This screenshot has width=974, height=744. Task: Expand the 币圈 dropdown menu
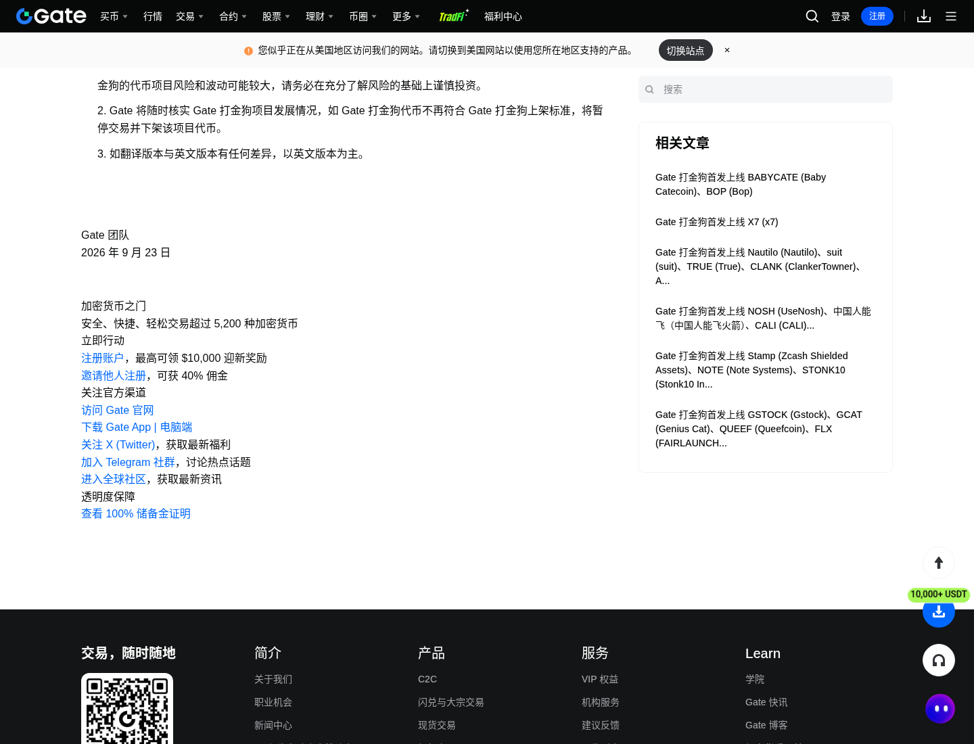[363, 16]
